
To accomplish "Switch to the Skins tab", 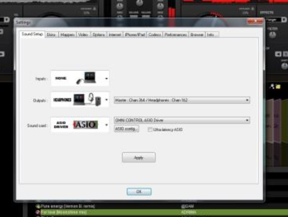I will coord(51,34).
